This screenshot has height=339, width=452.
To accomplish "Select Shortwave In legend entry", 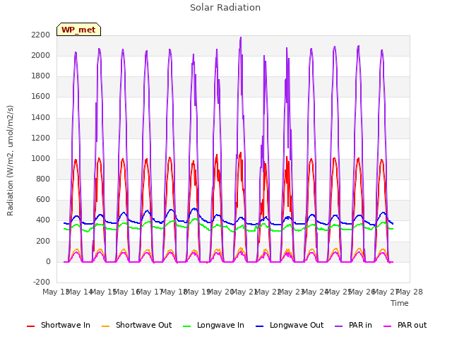I will [59, 325].
